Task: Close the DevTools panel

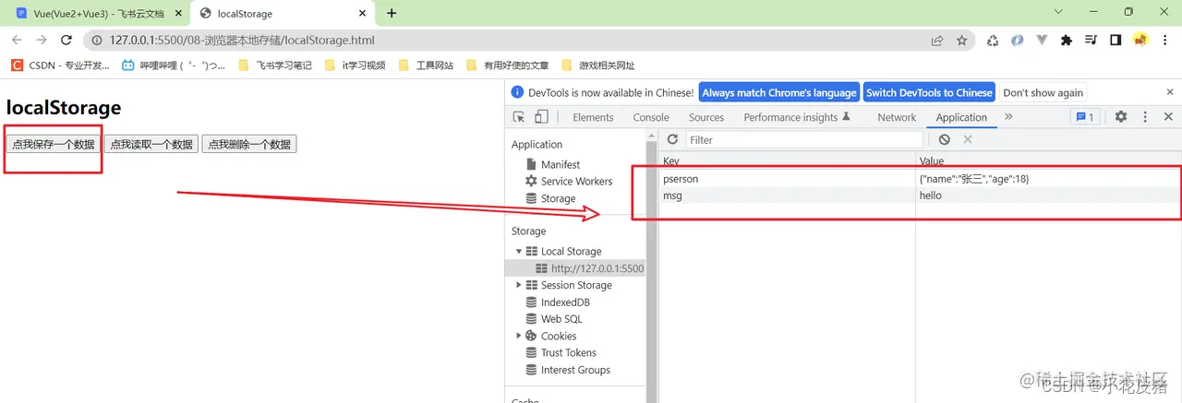Action: [x=1168, y=117]
